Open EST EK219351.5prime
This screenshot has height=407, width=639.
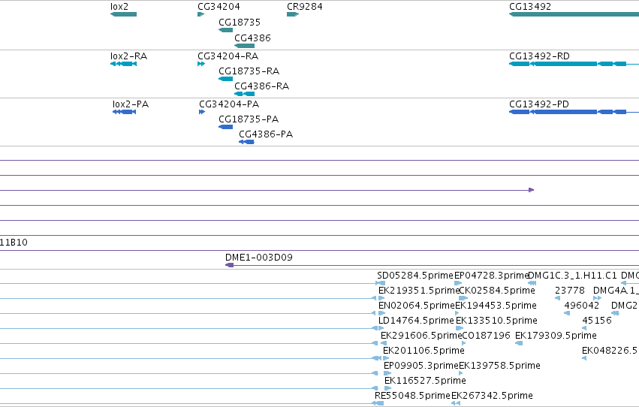tap(419, 291)
